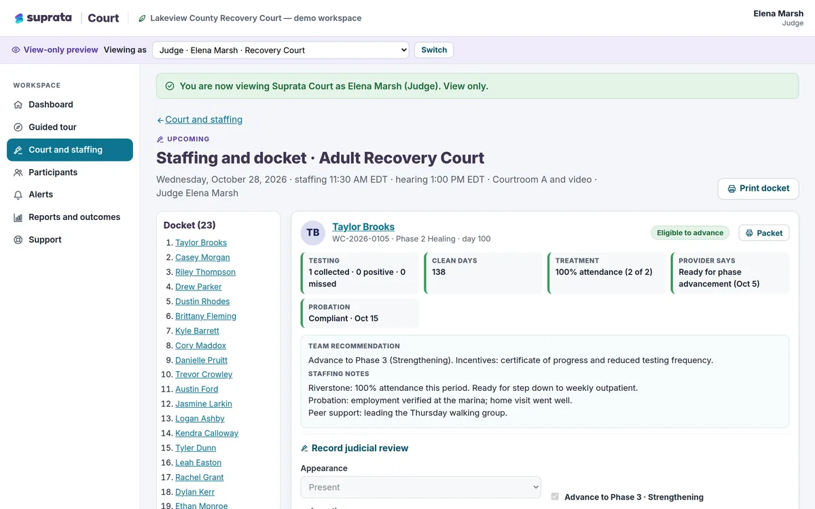Select Dylan Kerr in the docket
815x509 pixels.
point(195,492)
